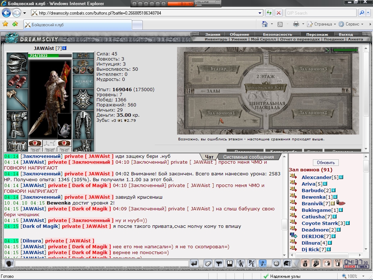Click the Обновить button
The image size is (373, 280).
326,163
